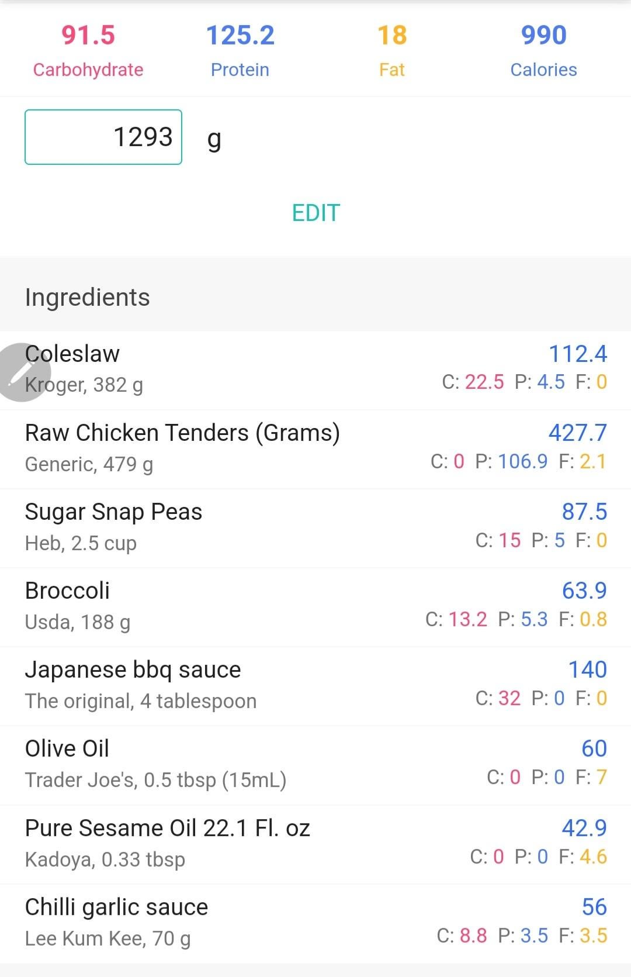
Task: Tap the Carbohydrate total label
Action: [88, 70]
